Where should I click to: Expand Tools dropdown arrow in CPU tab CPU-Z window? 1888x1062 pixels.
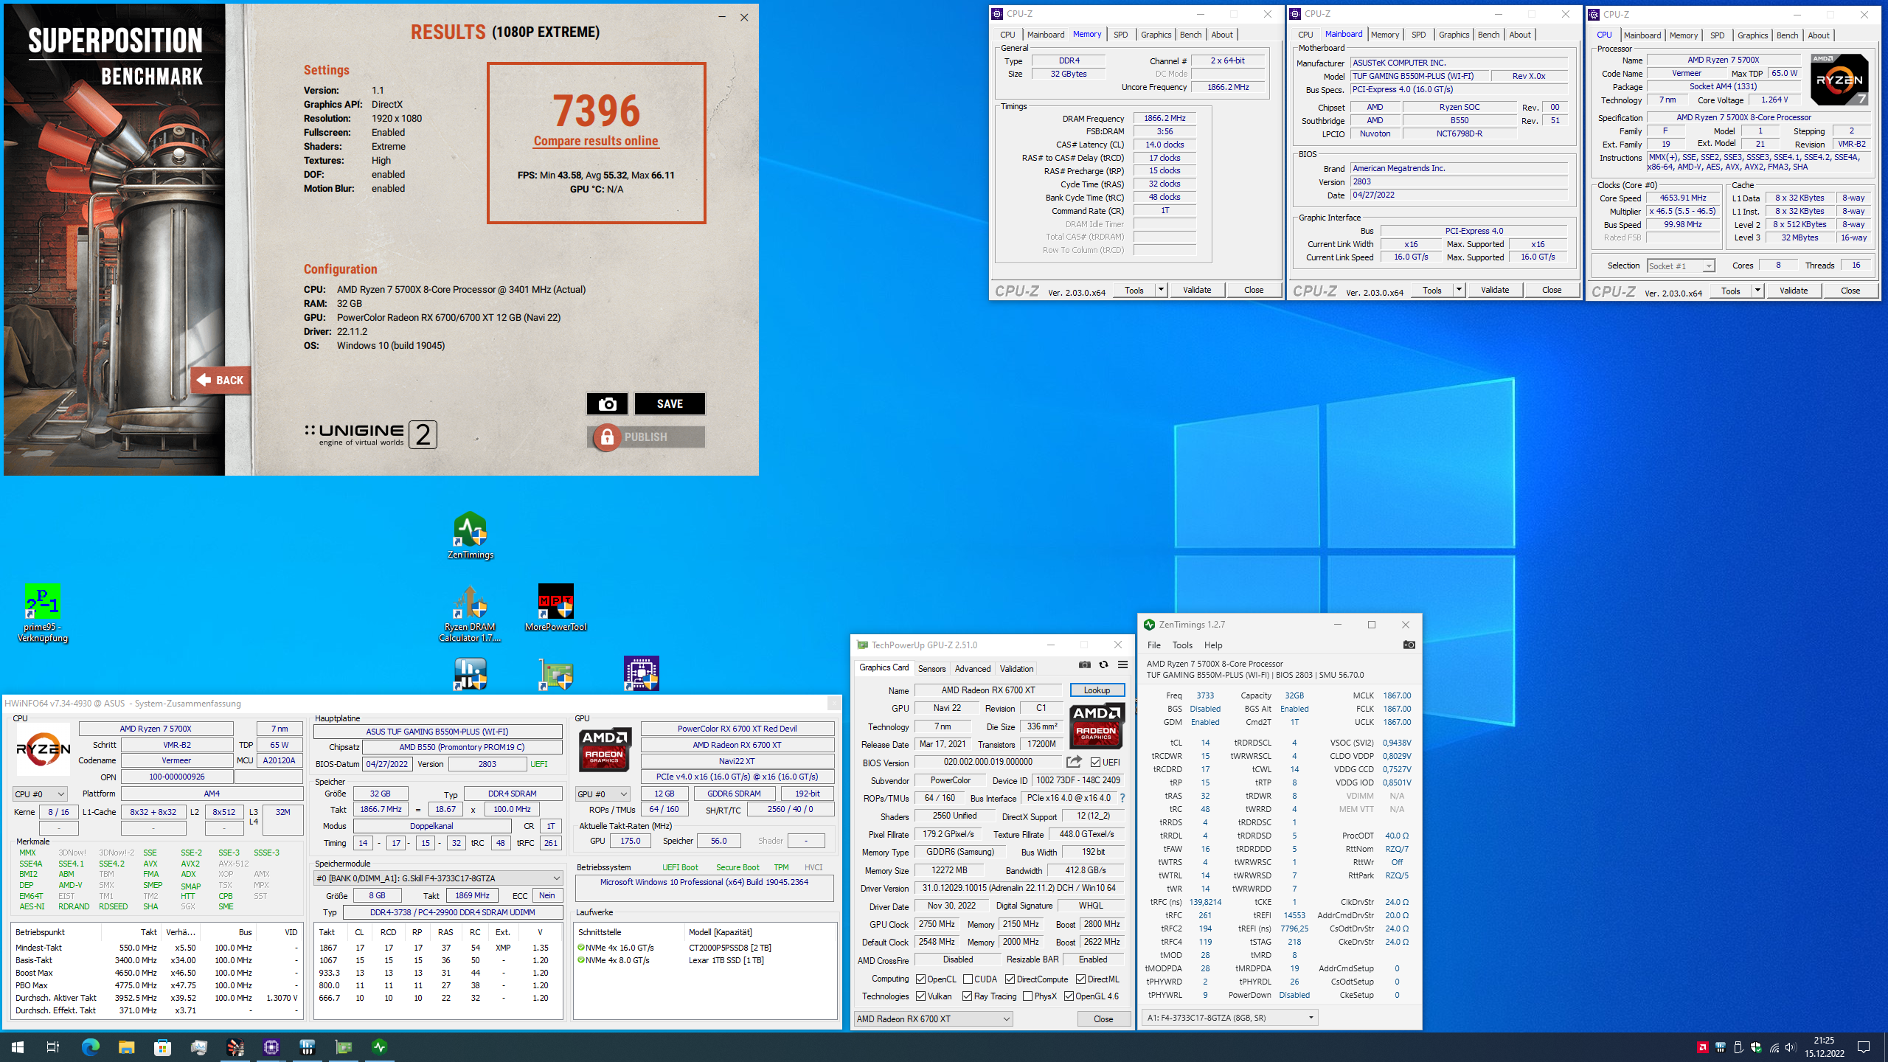[1757, 291]
